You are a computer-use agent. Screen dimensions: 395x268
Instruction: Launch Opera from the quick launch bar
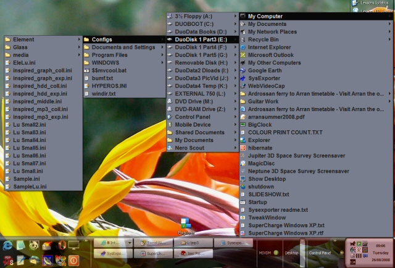coord(61,245)
